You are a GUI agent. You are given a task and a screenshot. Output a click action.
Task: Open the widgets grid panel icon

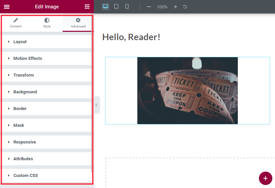(87, 7)
